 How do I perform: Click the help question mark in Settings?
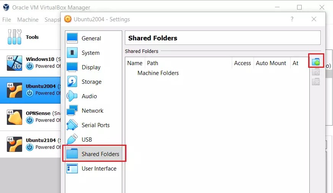pyautogui.click(x=292, y=19)
